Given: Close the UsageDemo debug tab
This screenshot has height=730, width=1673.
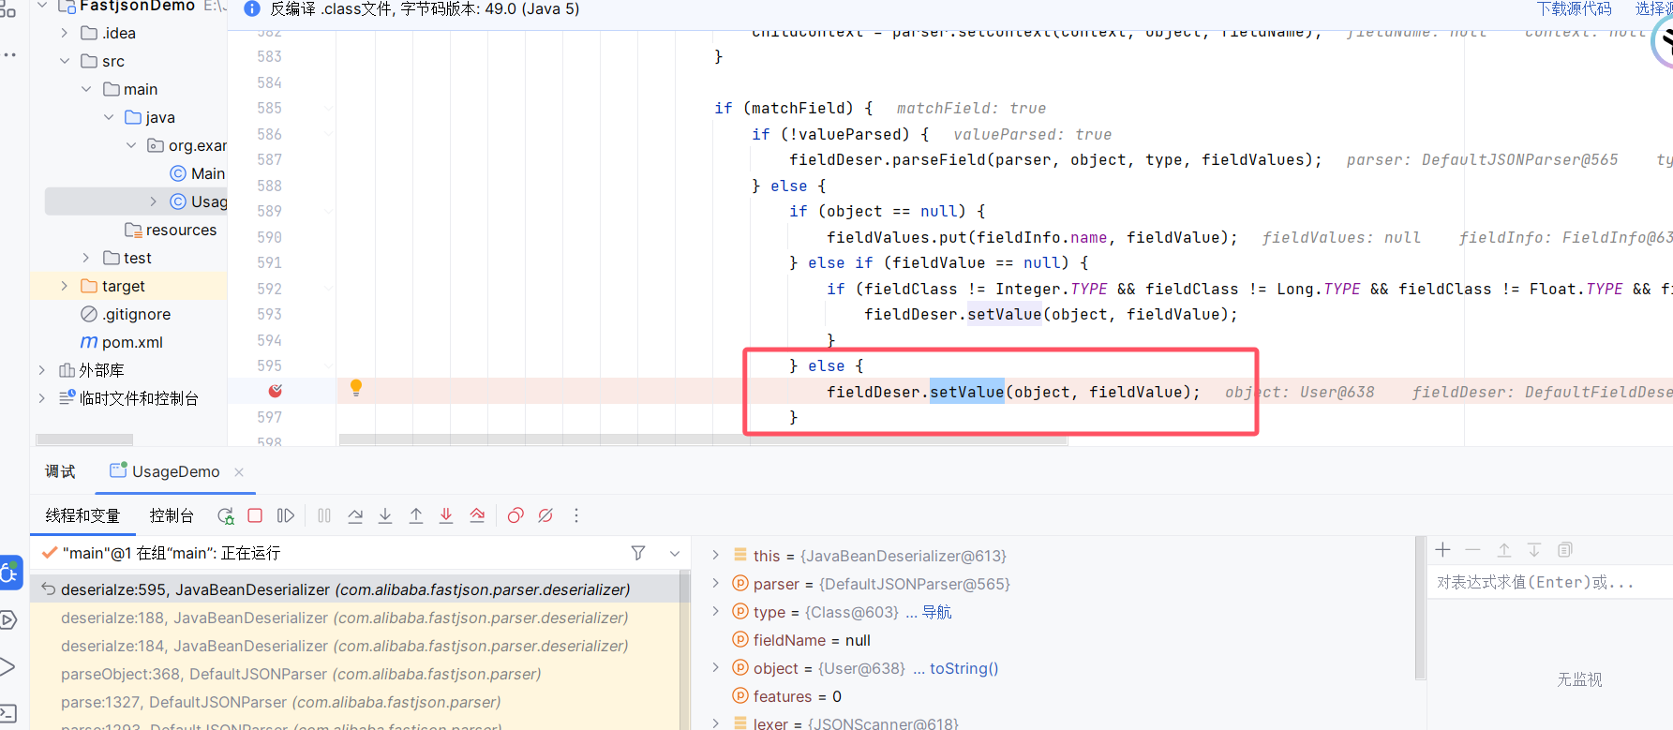Looking at the screenshot, I should (x=239, y=472).
